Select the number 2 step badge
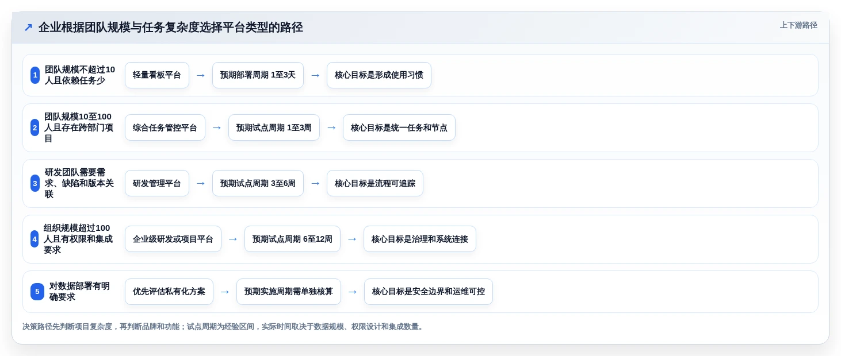This screenshot has height=356, width=841. tap(35, 127)
